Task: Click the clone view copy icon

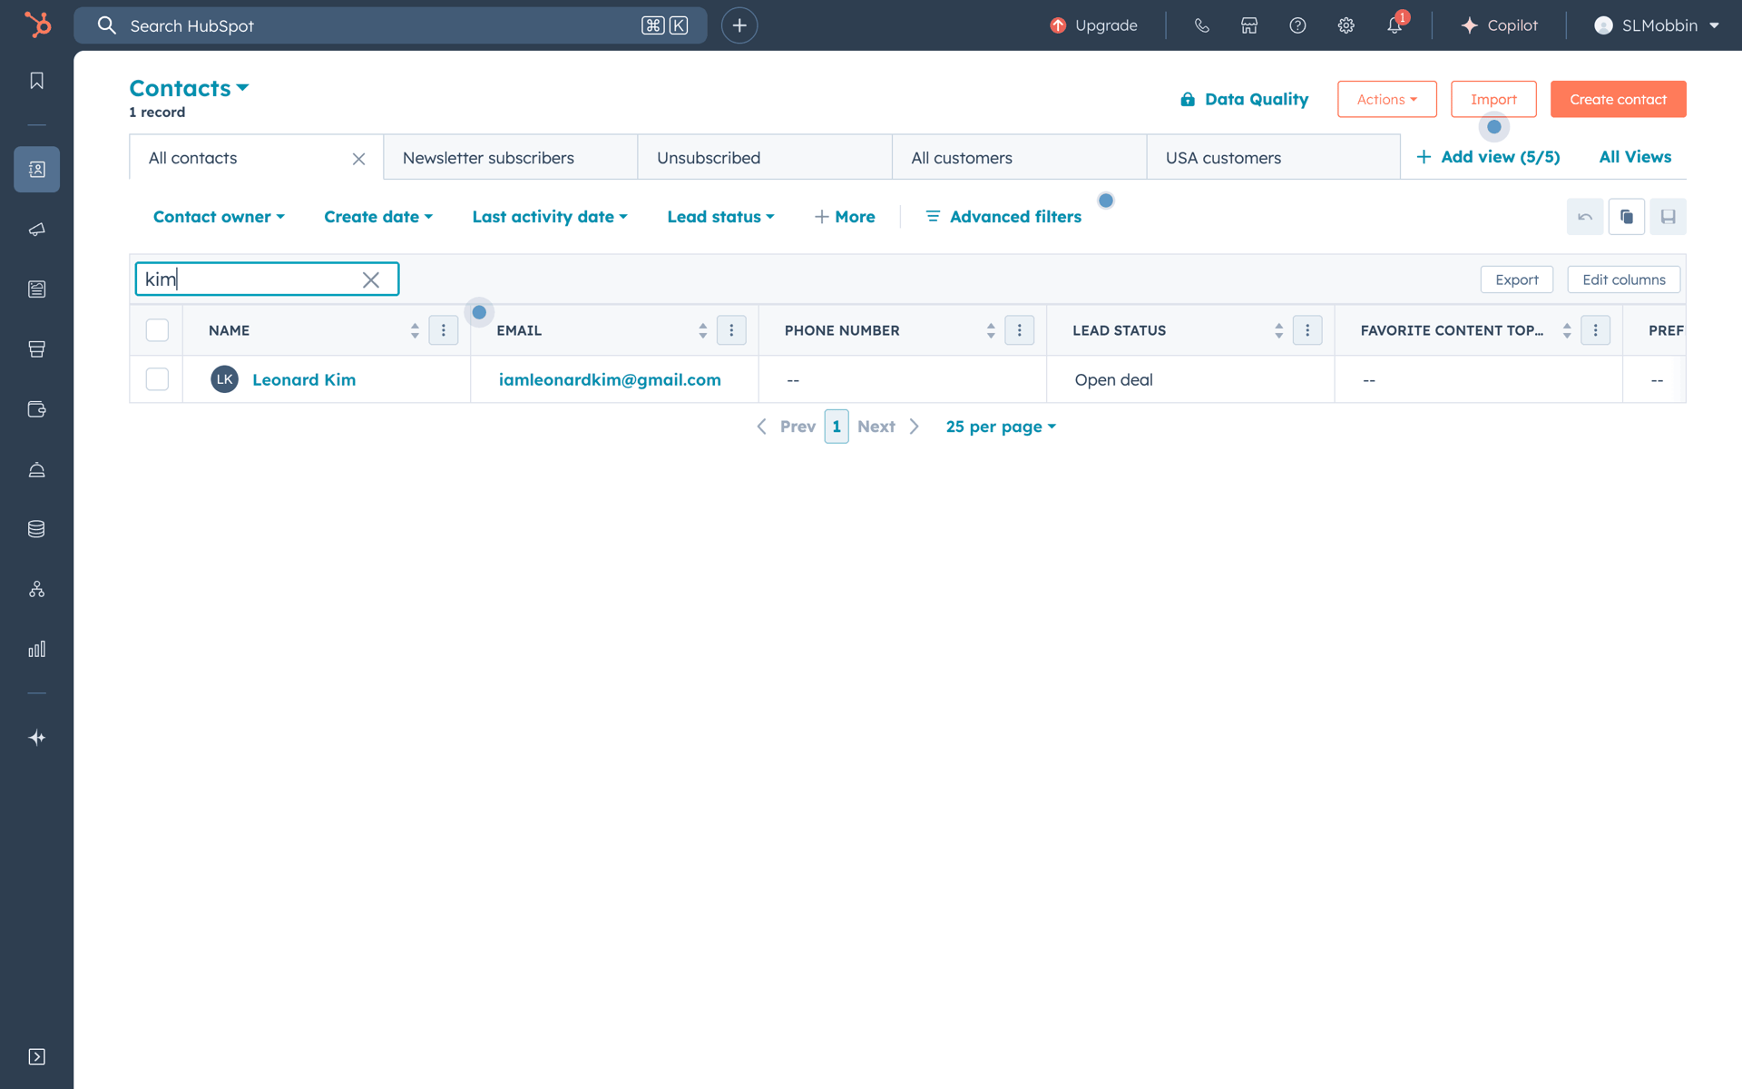Action: 1627,217
